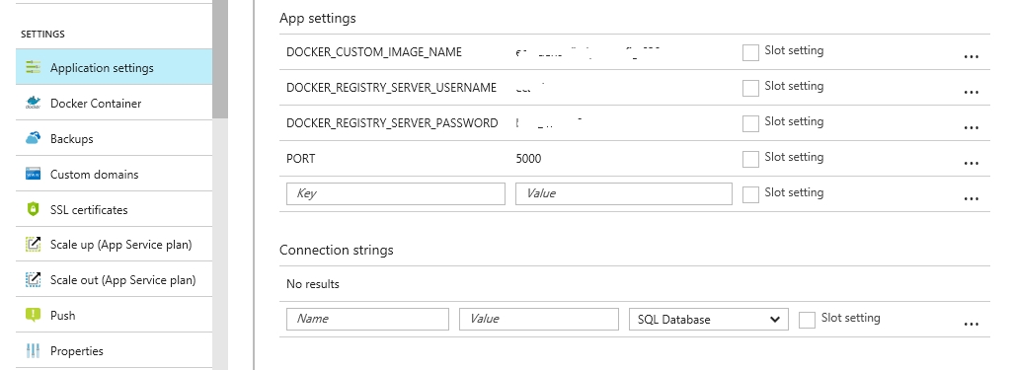Open more options for empty Key row

pyautogui.click(x=971, y=199)
